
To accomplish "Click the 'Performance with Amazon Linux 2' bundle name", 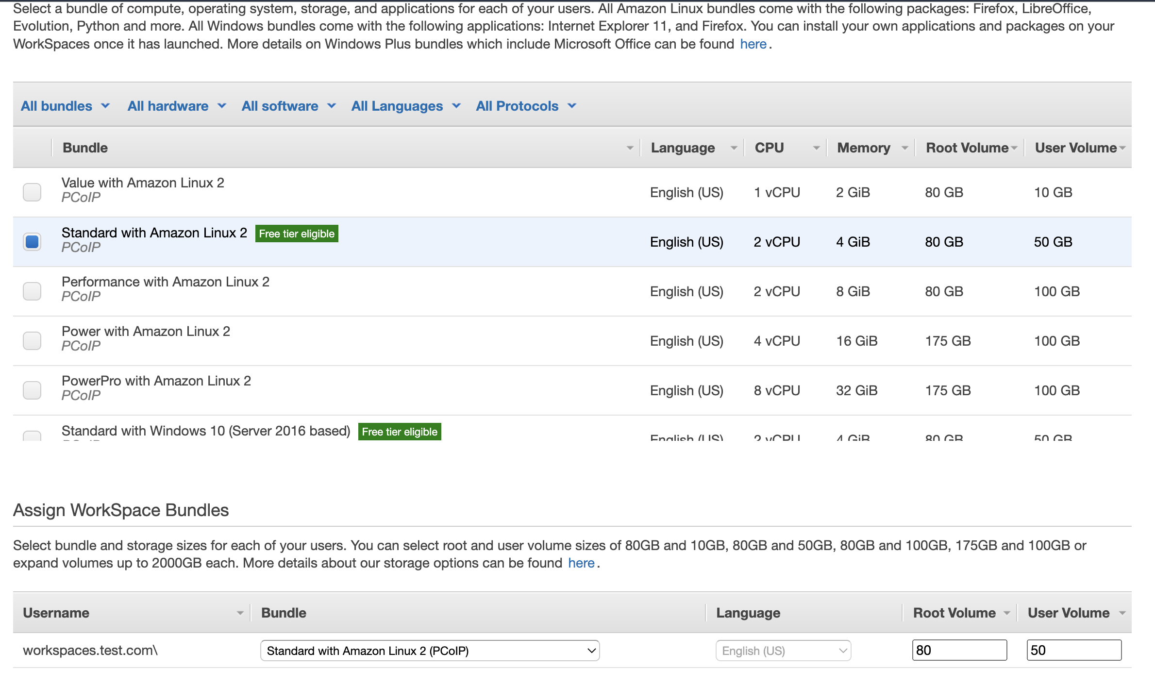I will click(x=166, y=282).
